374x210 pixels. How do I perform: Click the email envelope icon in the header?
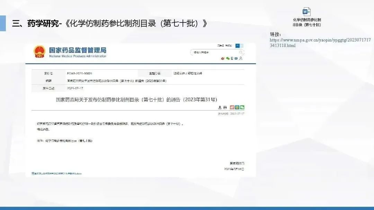tap(236, 58)
